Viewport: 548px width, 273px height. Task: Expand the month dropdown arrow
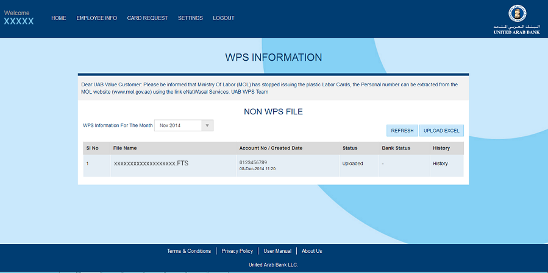point(207,126)
